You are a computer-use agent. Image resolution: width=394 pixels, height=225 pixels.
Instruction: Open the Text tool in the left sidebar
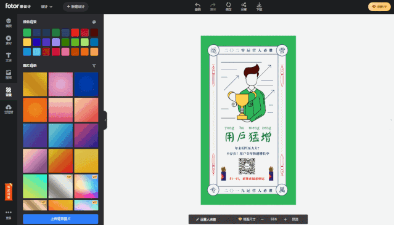click(9, 57)
